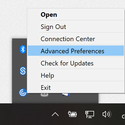
Task: Click the ShareFile S tray icon
Action: [x=23, y=71]
